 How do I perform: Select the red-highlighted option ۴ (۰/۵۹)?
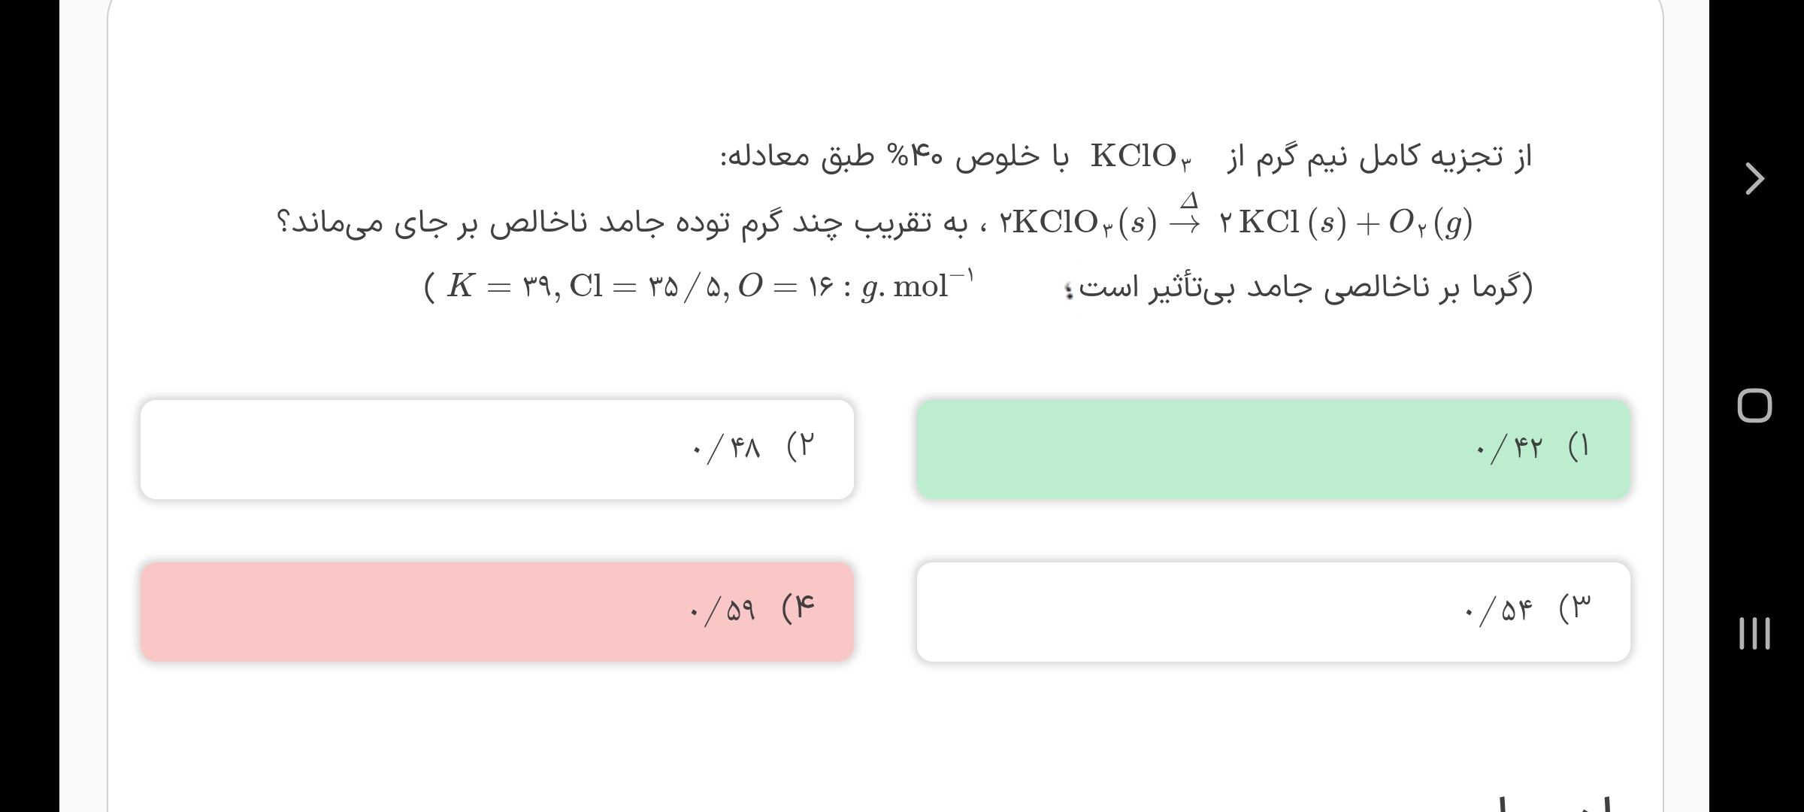click(497, 612)
